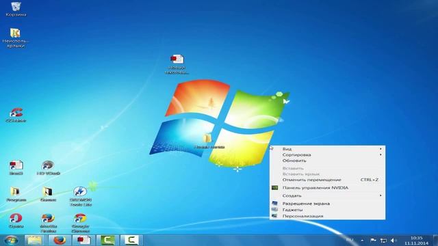Open the red document app in taskbar
Viewport: 438px width, 246px height.
pyautogui.click(x=83, y=240)
